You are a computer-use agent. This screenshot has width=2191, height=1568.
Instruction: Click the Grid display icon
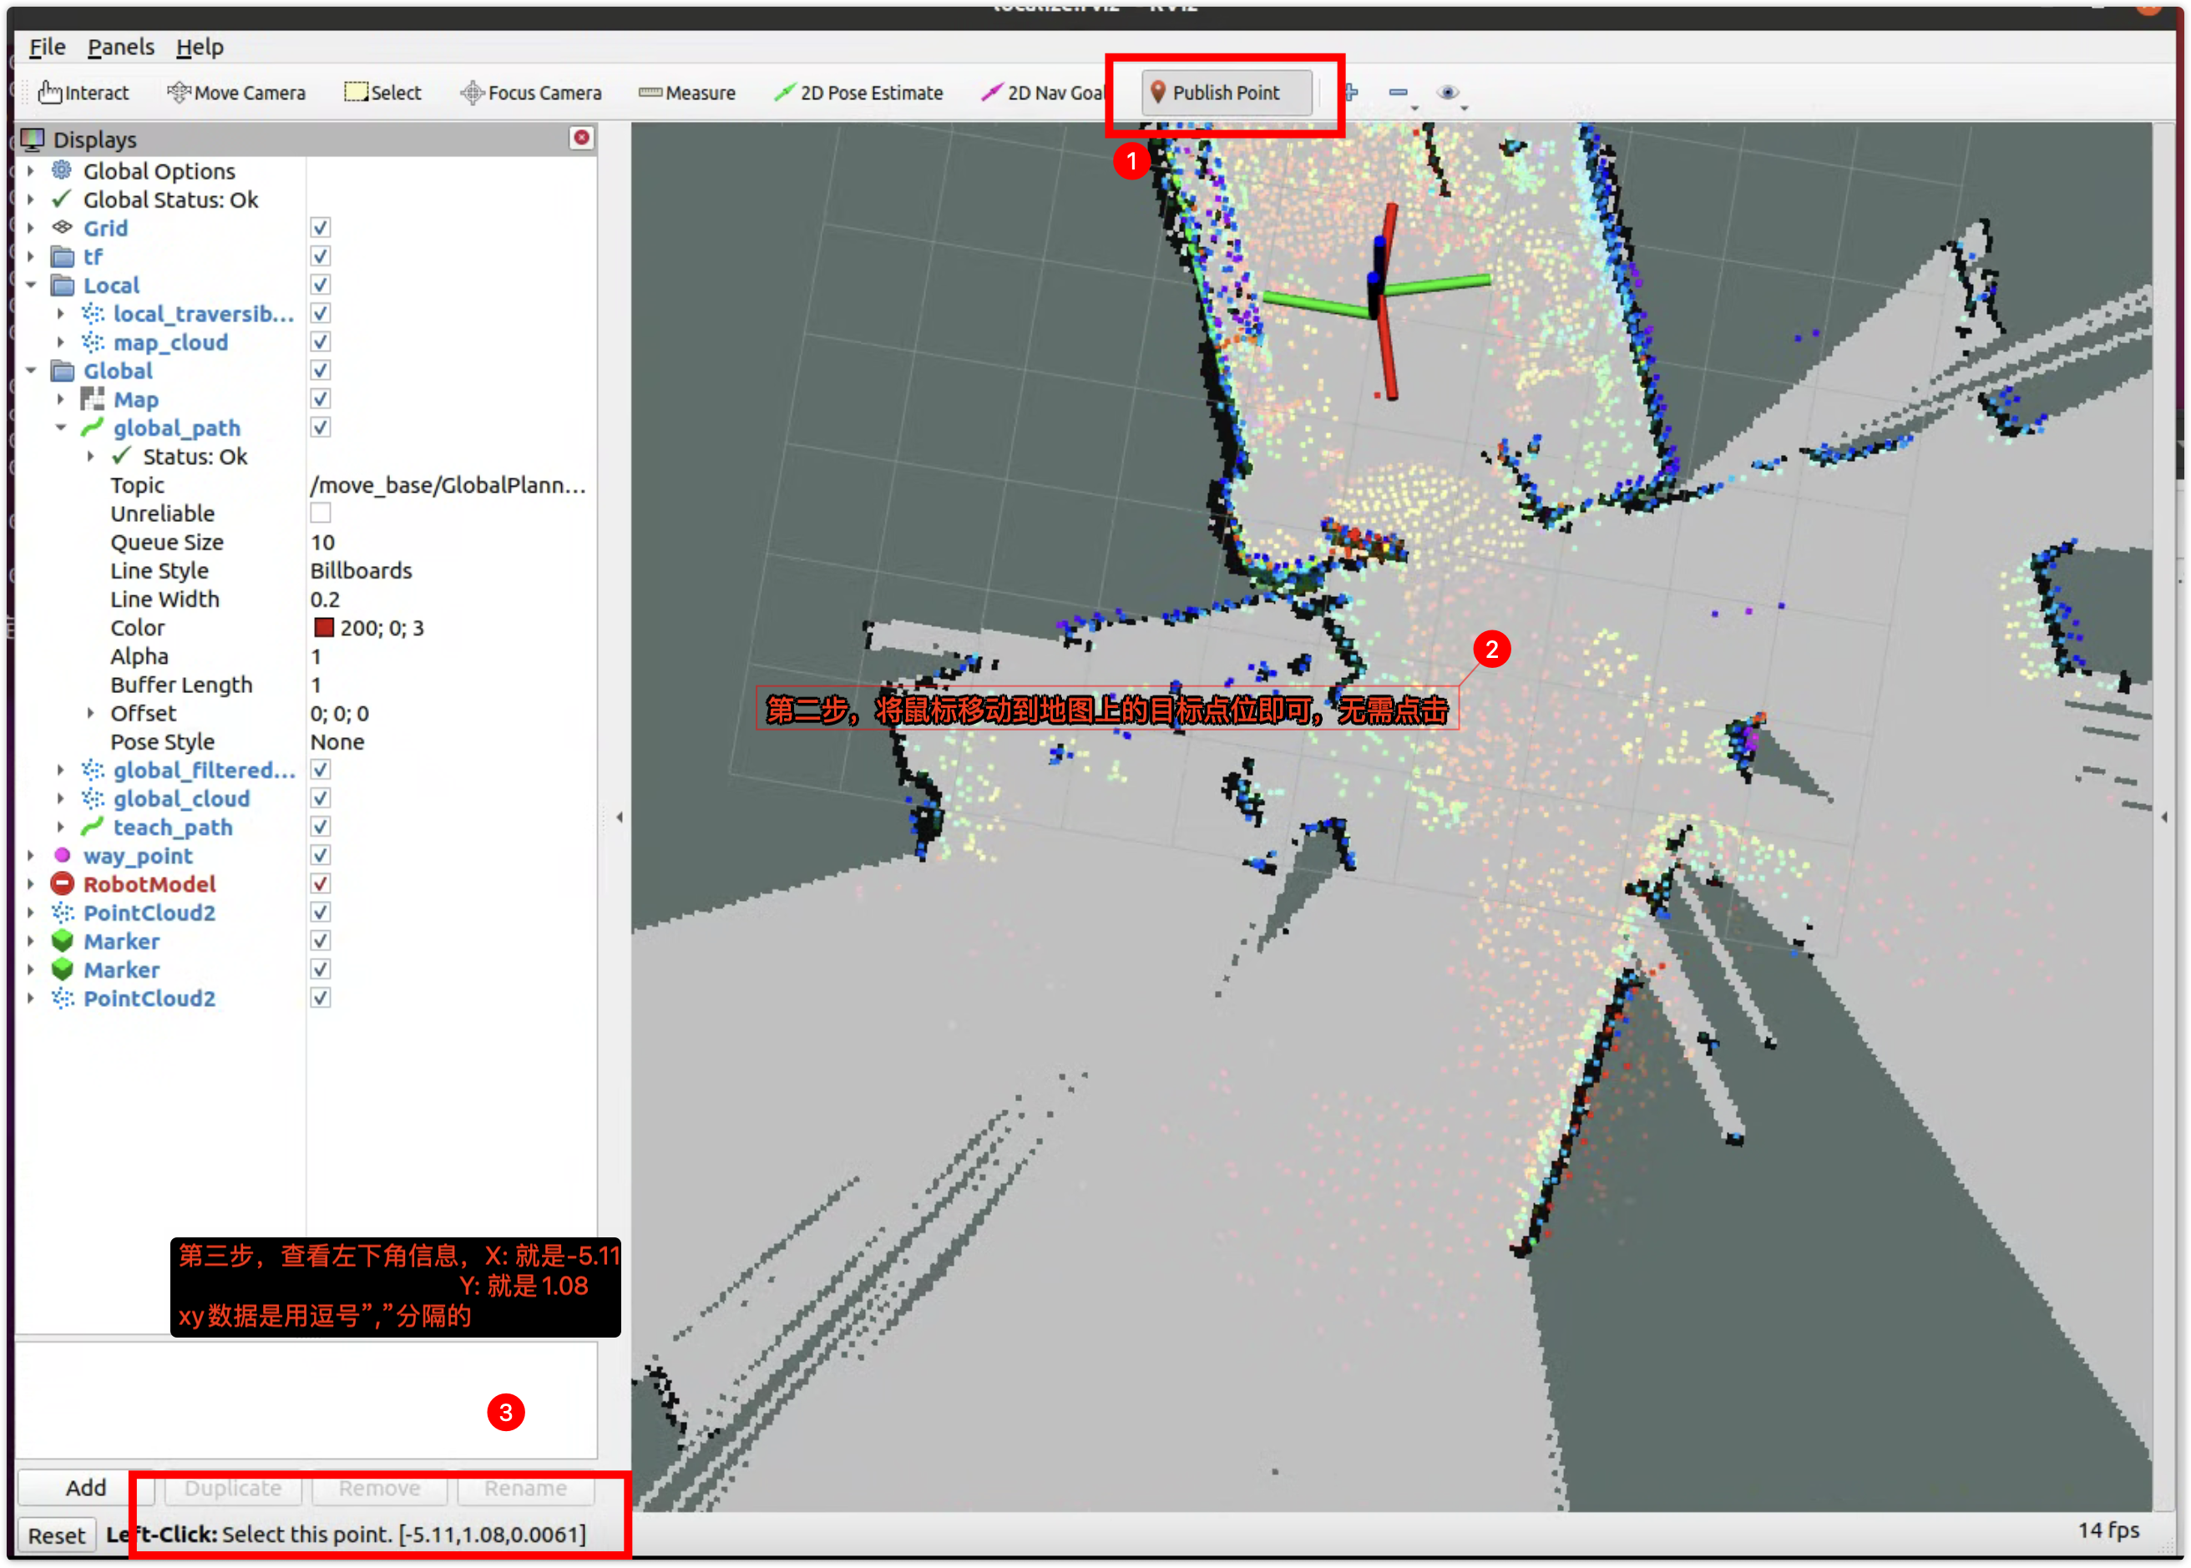click(x=62, y=228)
